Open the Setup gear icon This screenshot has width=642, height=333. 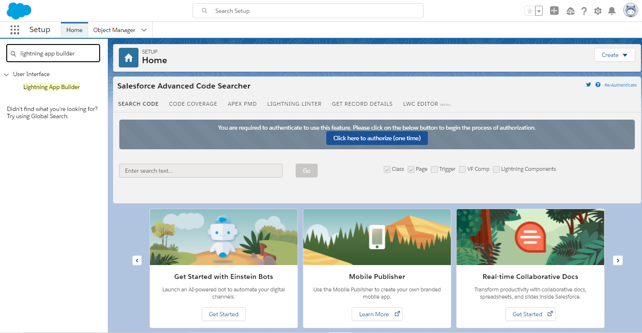point(598,10)
